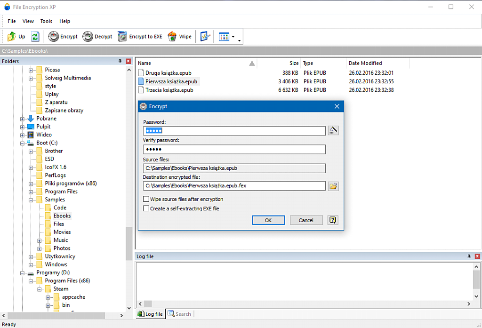This screenshot has height=328, width=482.
Task: Enable Create a self-extracting EXE file
Action: click(146, 208)
